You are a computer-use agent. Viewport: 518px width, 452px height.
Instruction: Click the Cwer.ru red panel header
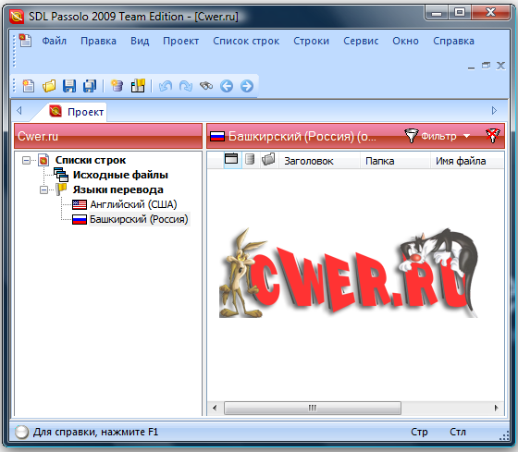click(x=108, y=136)
